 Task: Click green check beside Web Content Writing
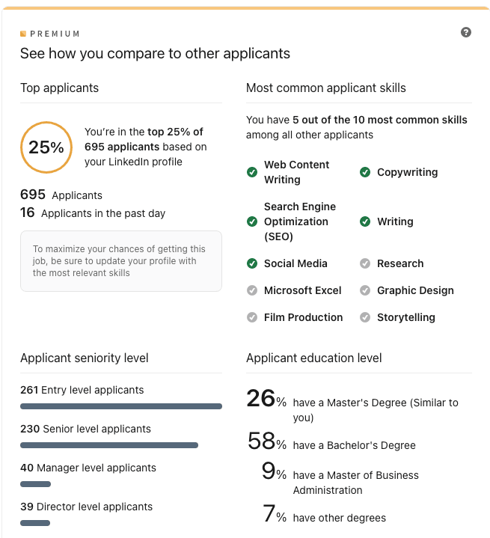(x=252, y=172)
